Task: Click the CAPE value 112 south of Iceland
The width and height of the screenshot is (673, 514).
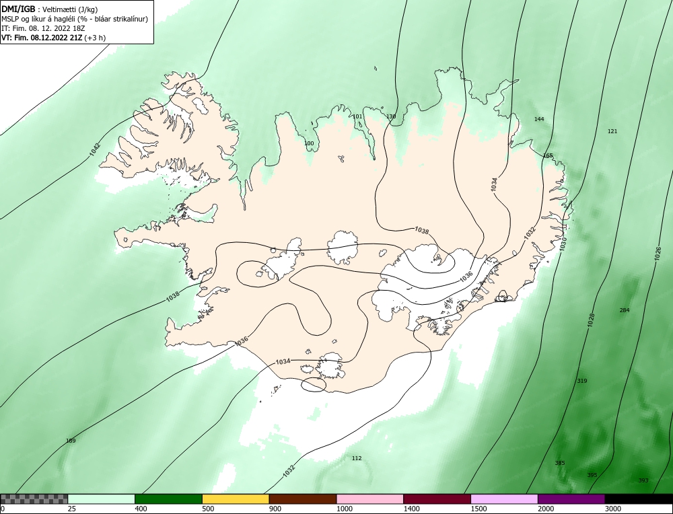Action: click(357, 457)
